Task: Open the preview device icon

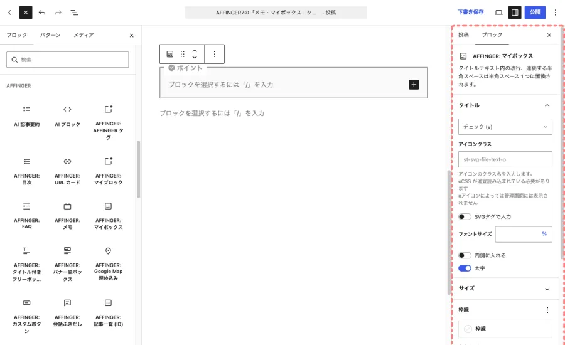Action: coord(498,13)
